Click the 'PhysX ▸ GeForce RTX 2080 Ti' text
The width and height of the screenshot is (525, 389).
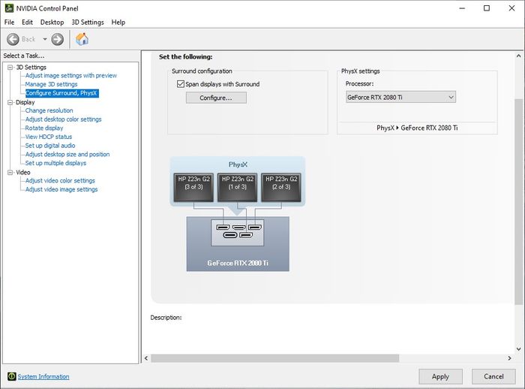coord(417,128)
